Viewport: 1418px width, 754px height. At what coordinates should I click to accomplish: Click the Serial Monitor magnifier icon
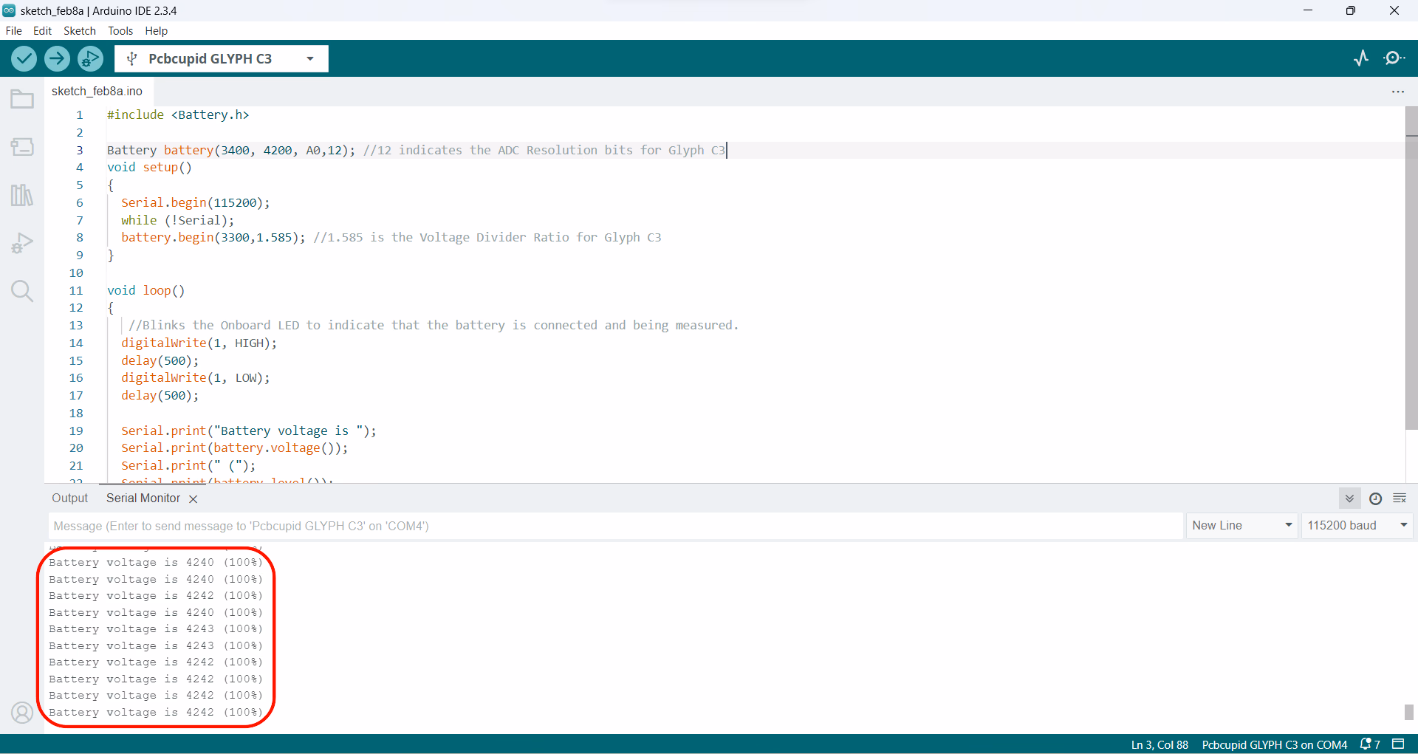tap(1394, 58)
